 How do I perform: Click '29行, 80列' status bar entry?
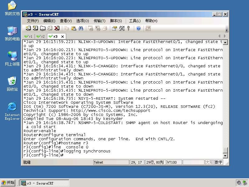click(x=155, y=162)
